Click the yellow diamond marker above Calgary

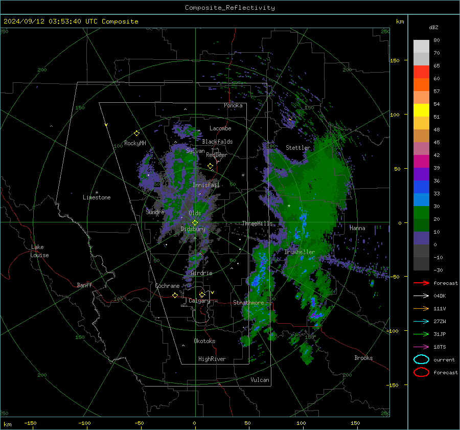click(x=202, y=295)
